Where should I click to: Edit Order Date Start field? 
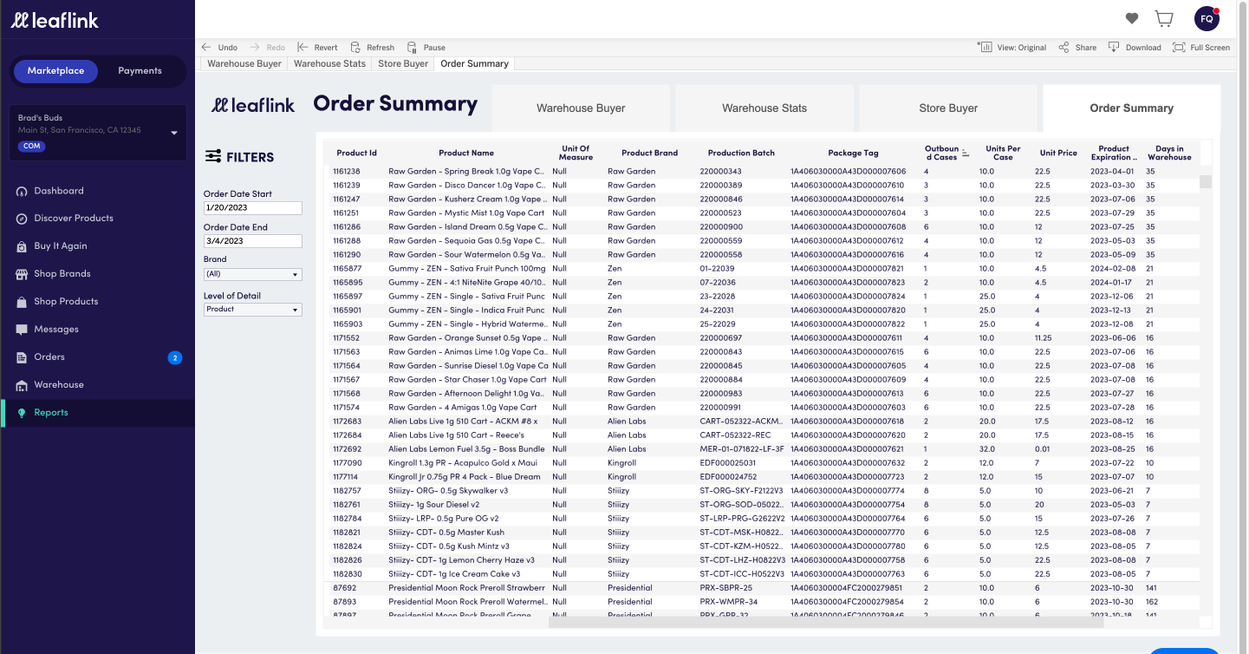(x=253, y=208)
